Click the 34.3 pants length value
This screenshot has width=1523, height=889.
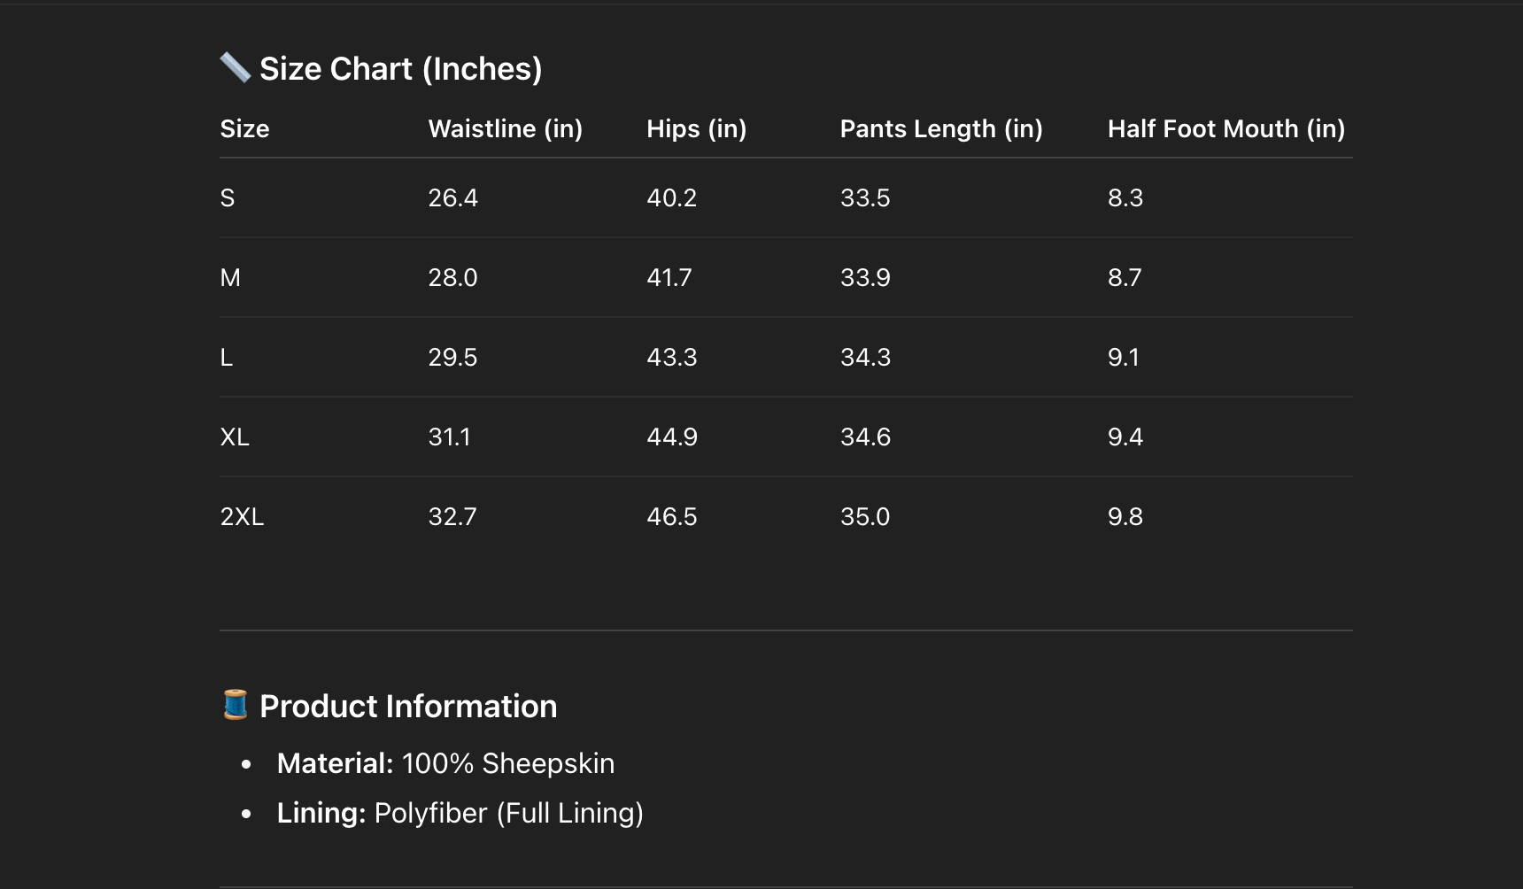point(865,358)
